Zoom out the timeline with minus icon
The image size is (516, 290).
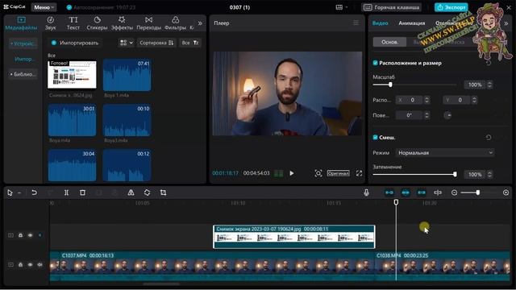point(454,193)
